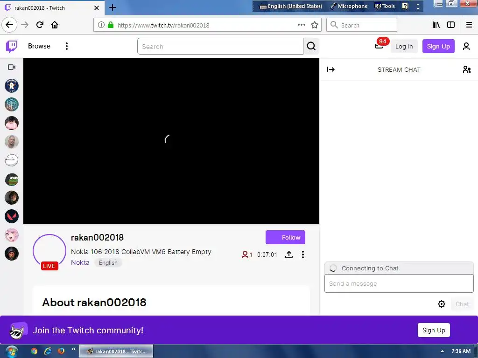
Task: Click the rakan002018 LIVE profile avatar
Action: tap(49, 251)
